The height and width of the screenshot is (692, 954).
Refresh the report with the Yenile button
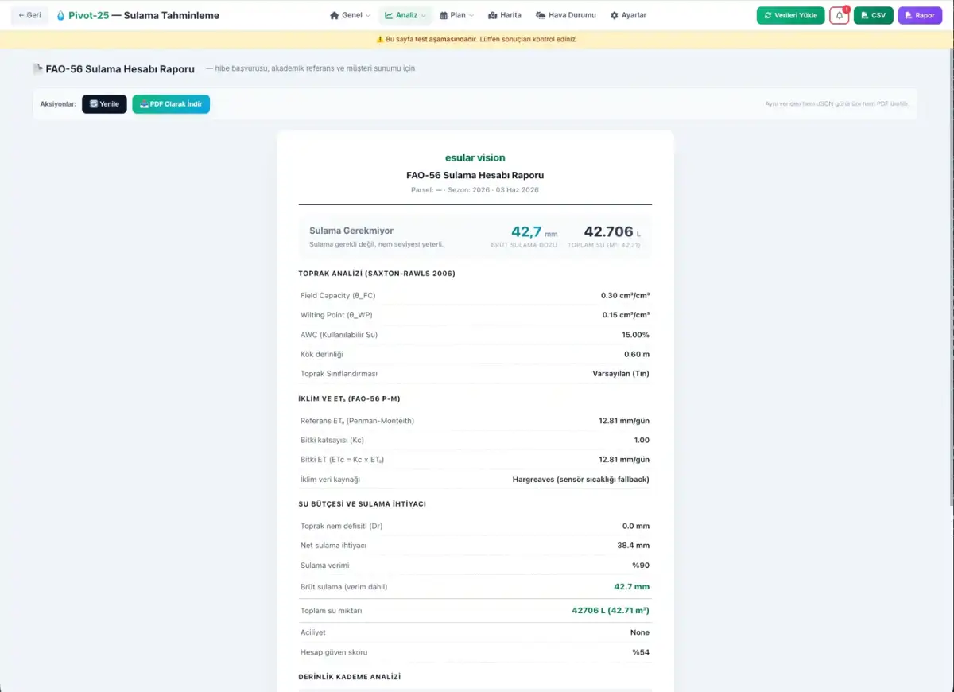click(104, 104)
